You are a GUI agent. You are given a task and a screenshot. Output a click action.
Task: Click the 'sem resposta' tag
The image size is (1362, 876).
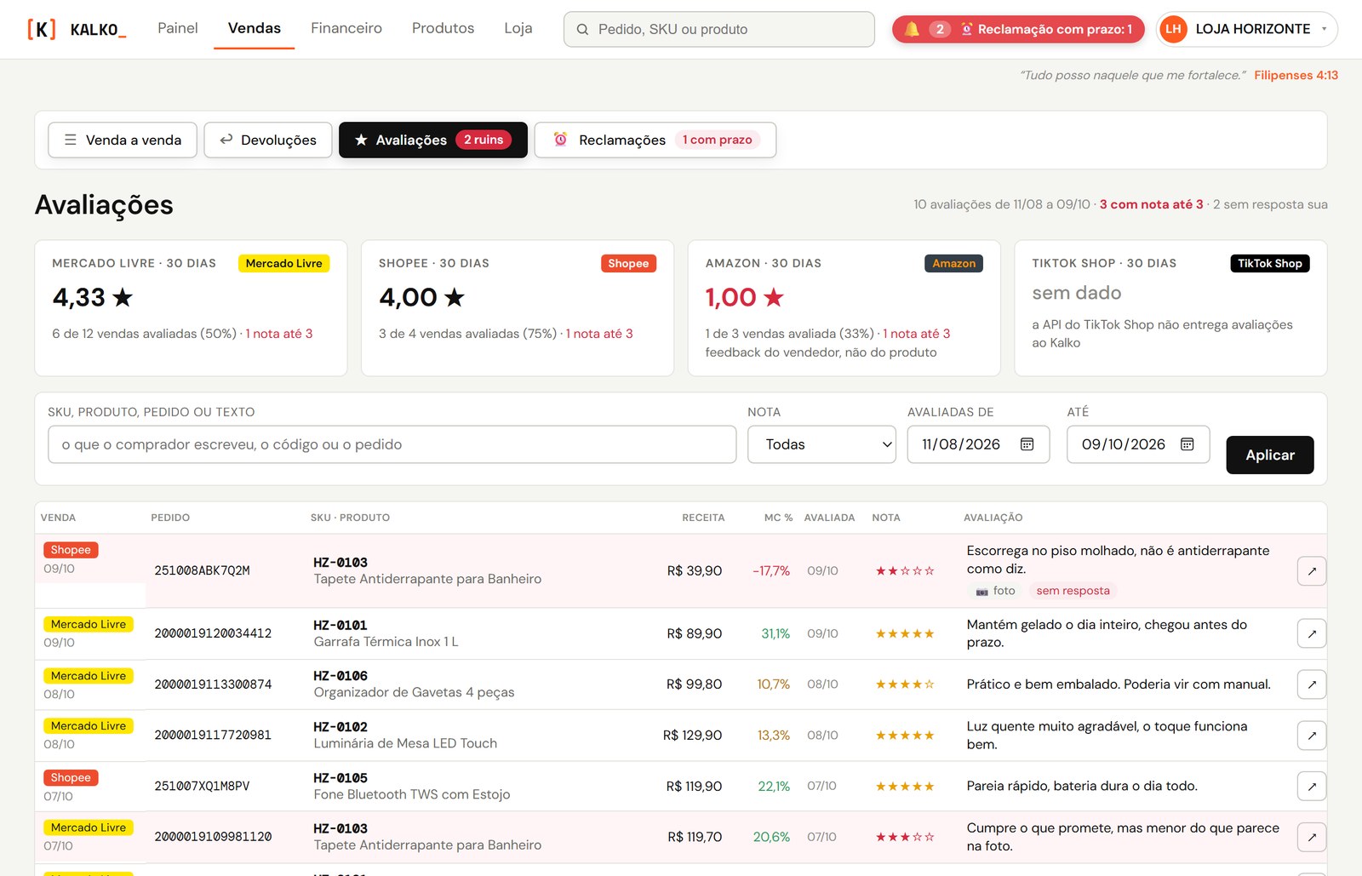click(x=1073, y=591)
